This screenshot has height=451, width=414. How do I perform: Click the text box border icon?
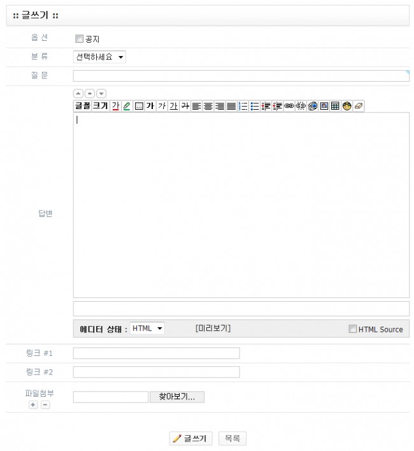pyautogui.click(x=139, y=106)
